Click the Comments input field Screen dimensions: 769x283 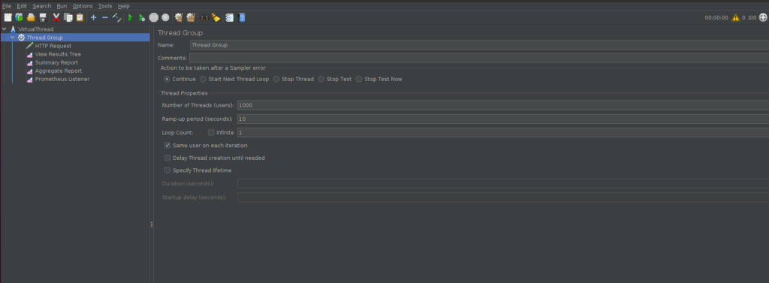[x=479, y=58]
